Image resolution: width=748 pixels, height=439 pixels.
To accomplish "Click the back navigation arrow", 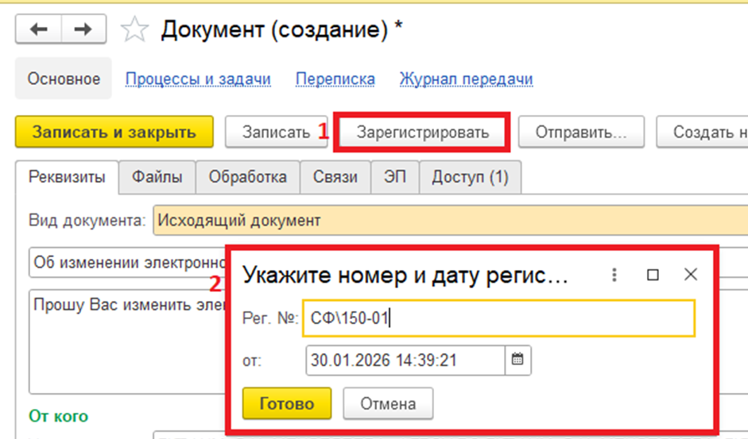I will pos(39,30).
